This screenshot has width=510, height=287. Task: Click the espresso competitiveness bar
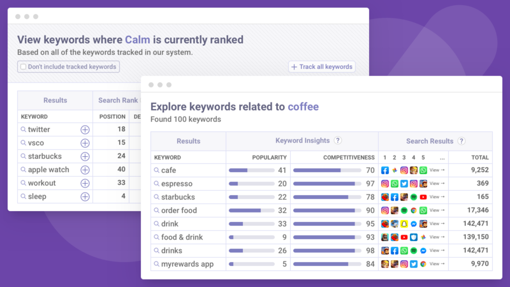click(324, 184)
